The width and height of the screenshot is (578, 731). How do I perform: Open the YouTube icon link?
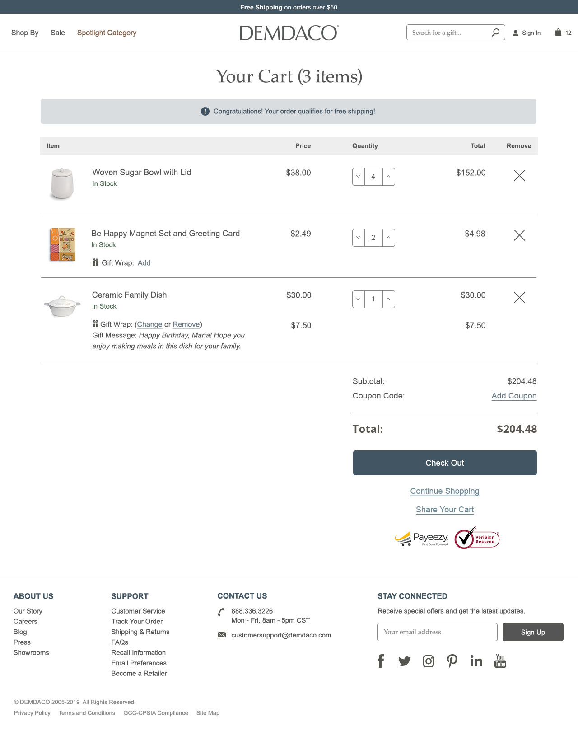500,661
